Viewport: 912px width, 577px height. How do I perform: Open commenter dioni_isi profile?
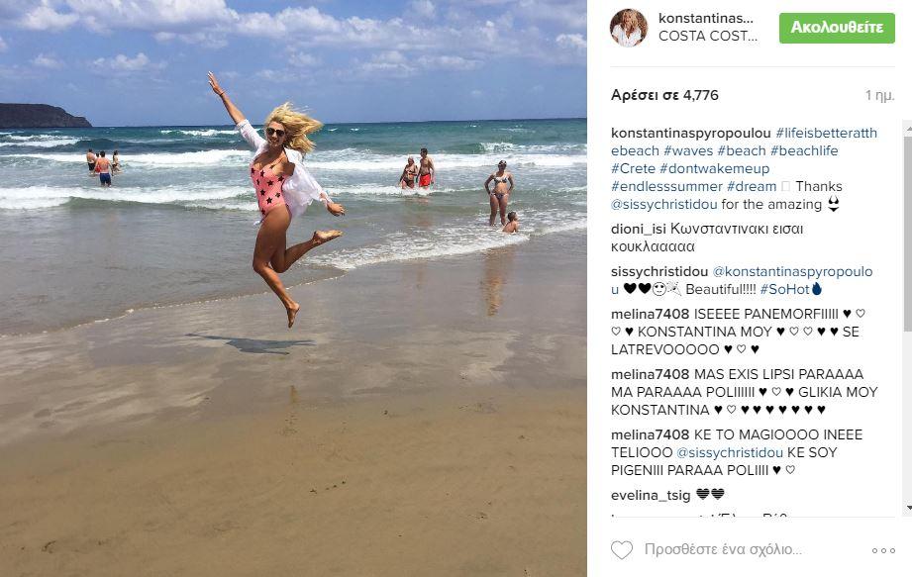pos(638,229)
